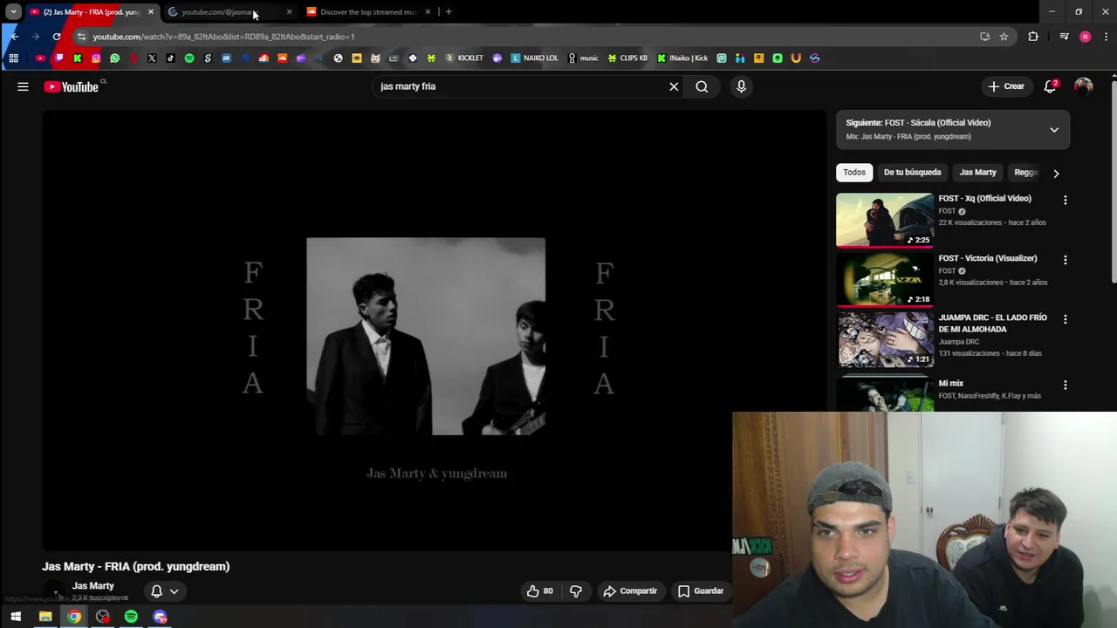Open JUAMPA DRC video thumbnail
The image size is (1117, 628).
pyautogui.click(x=885, y=339)
